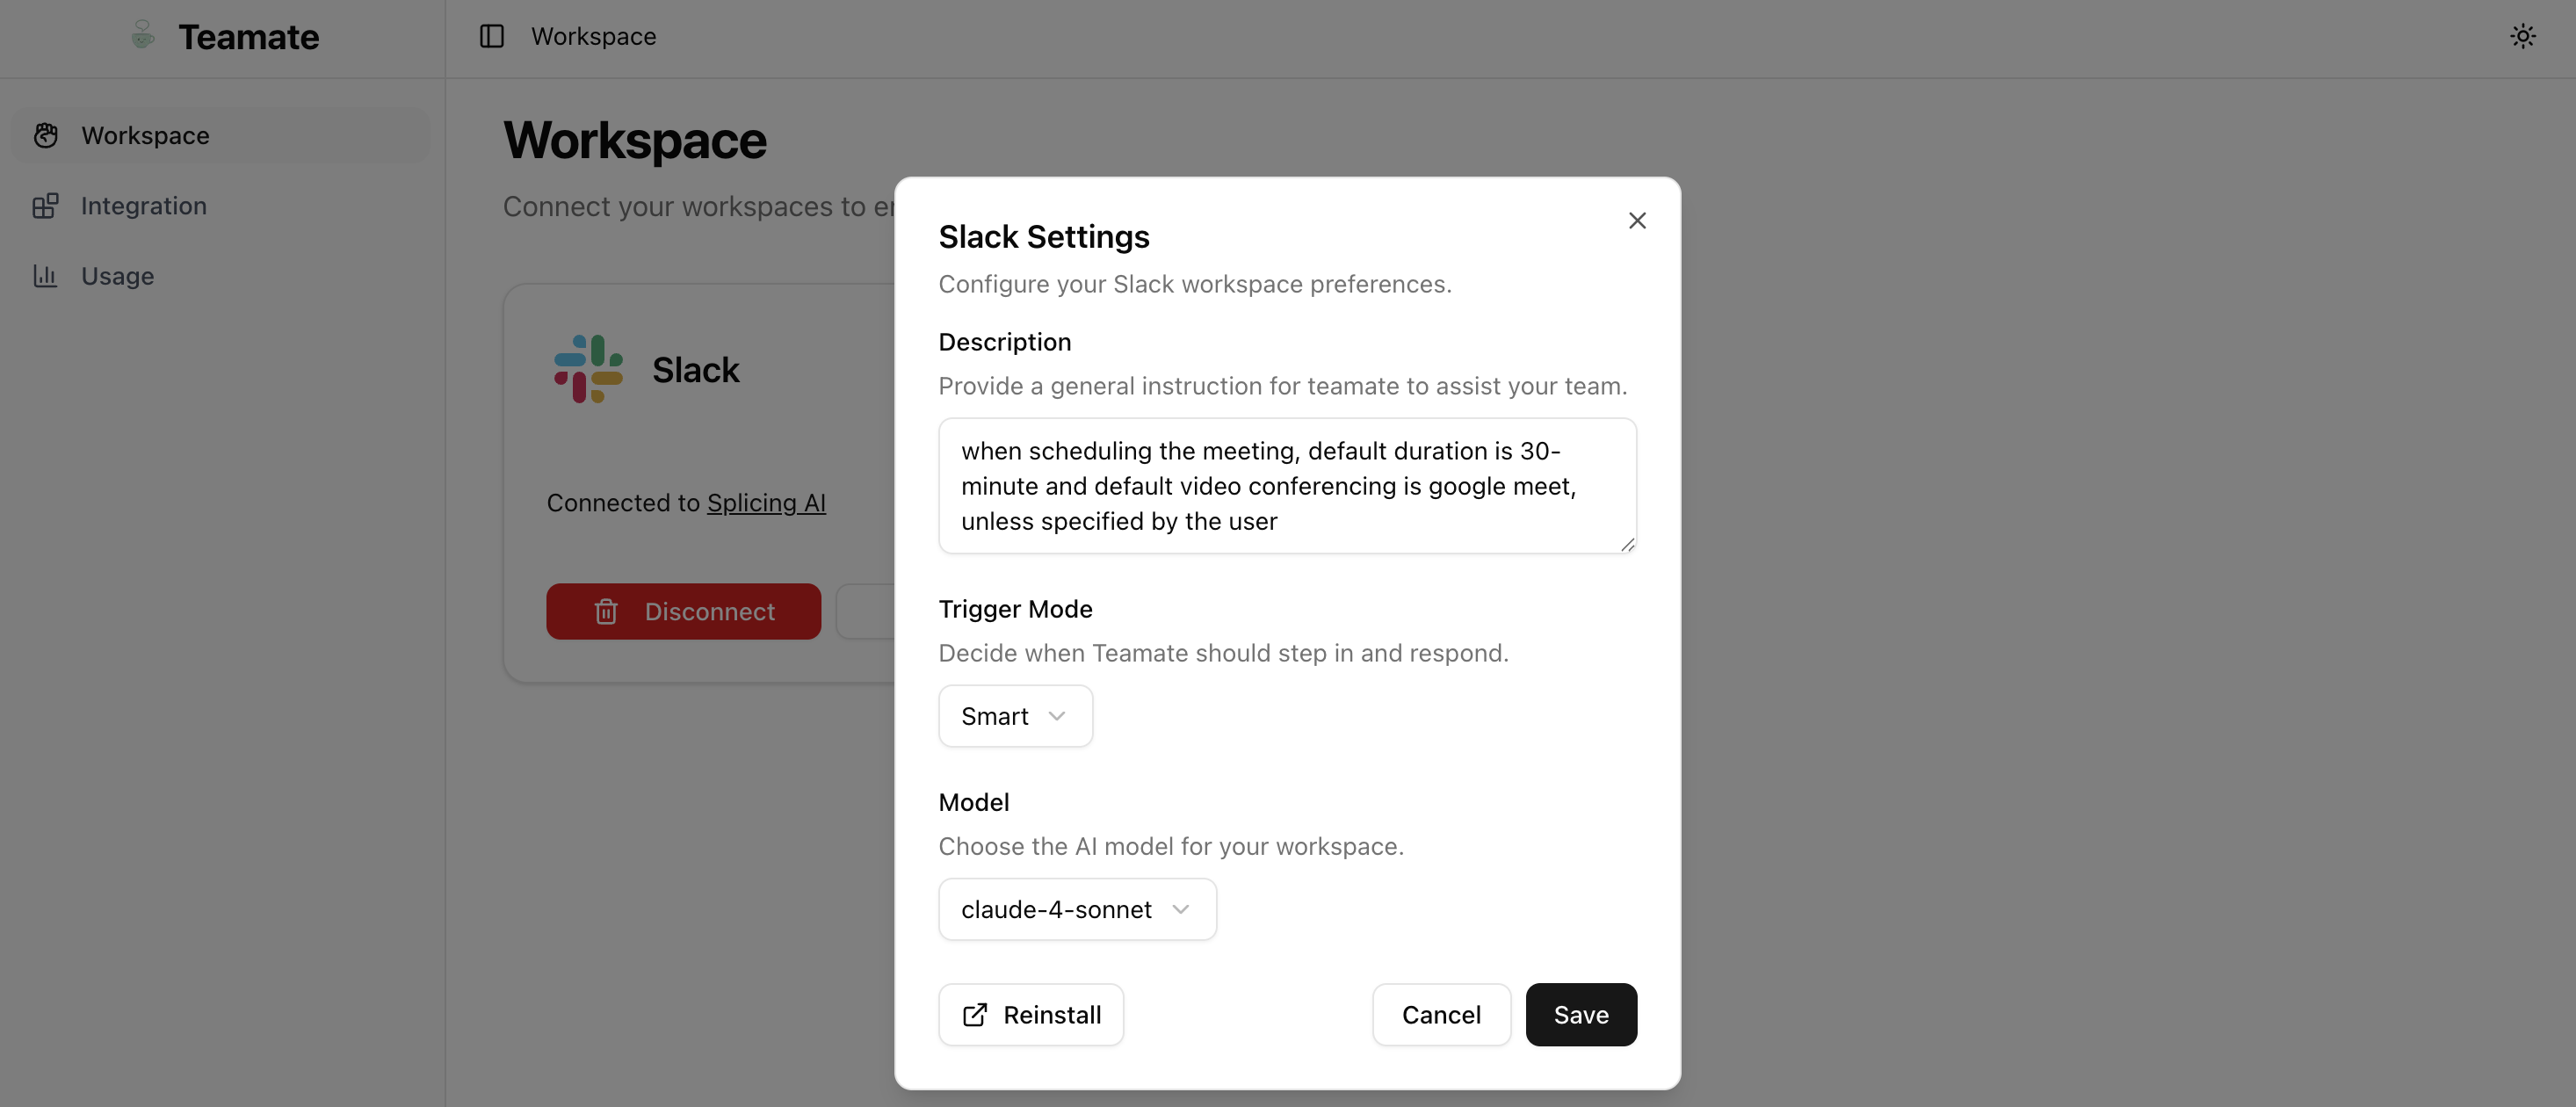2576x1107 pixels.
Task: Open the Smart trigger mode dropdown
Action: [x=1014, y=716]
